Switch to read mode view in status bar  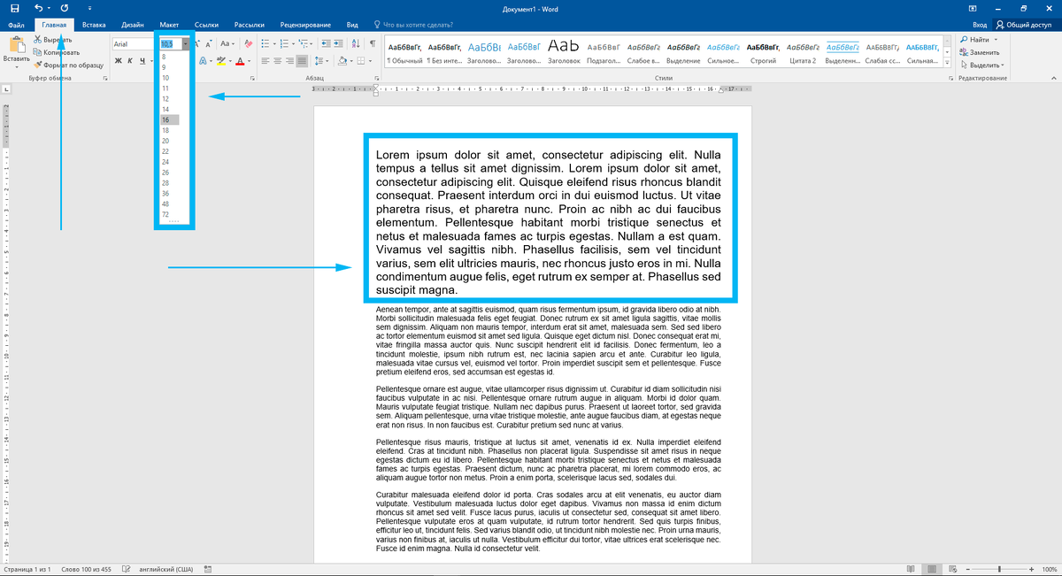click(912, 569)
